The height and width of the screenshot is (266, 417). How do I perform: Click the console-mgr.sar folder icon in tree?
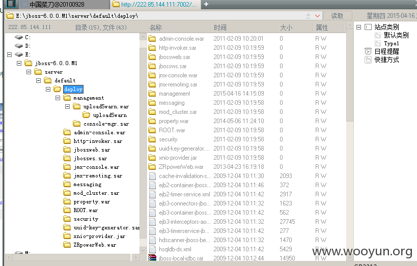click(77, 124)
